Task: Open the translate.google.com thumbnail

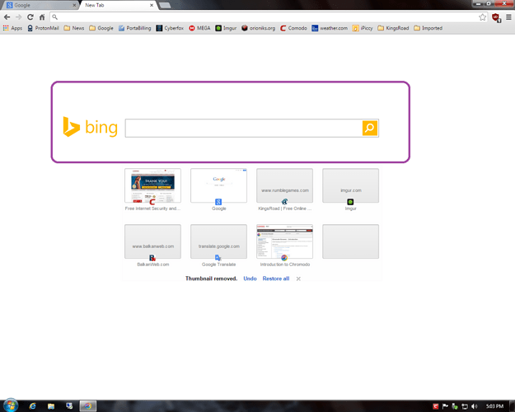Action: click(x=218, y=241)
